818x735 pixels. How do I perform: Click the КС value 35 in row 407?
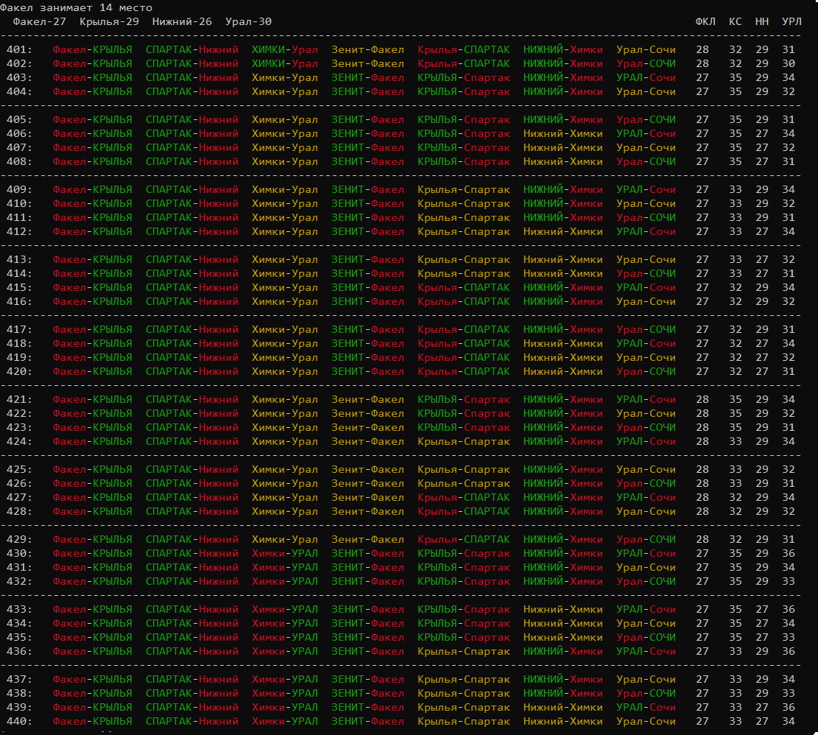pyautogui.click(x=735, y=148)
